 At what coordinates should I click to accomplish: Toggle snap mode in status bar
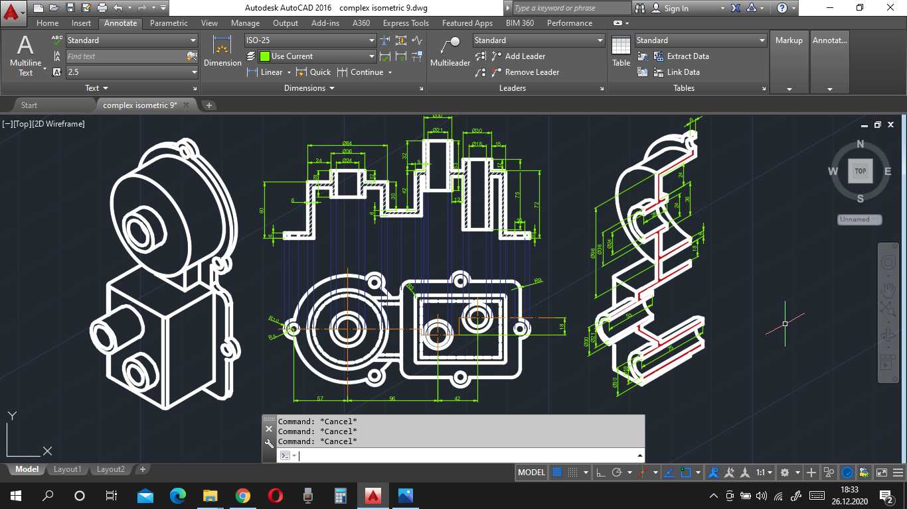(572, 473)
